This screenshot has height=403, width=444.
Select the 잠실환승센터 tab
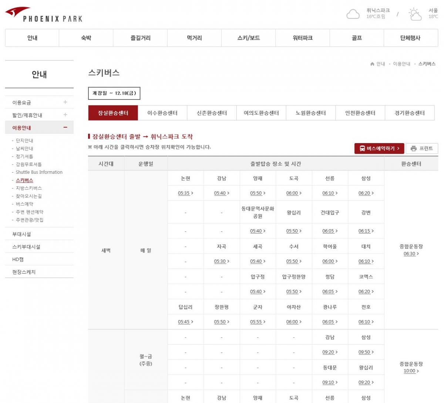pos(113,113)
